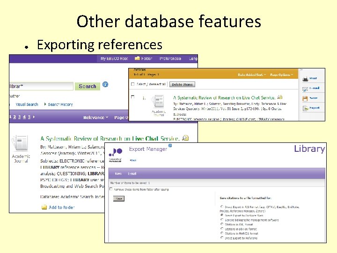Open the Page Options dropdown in folder

(x=282, y=74)
